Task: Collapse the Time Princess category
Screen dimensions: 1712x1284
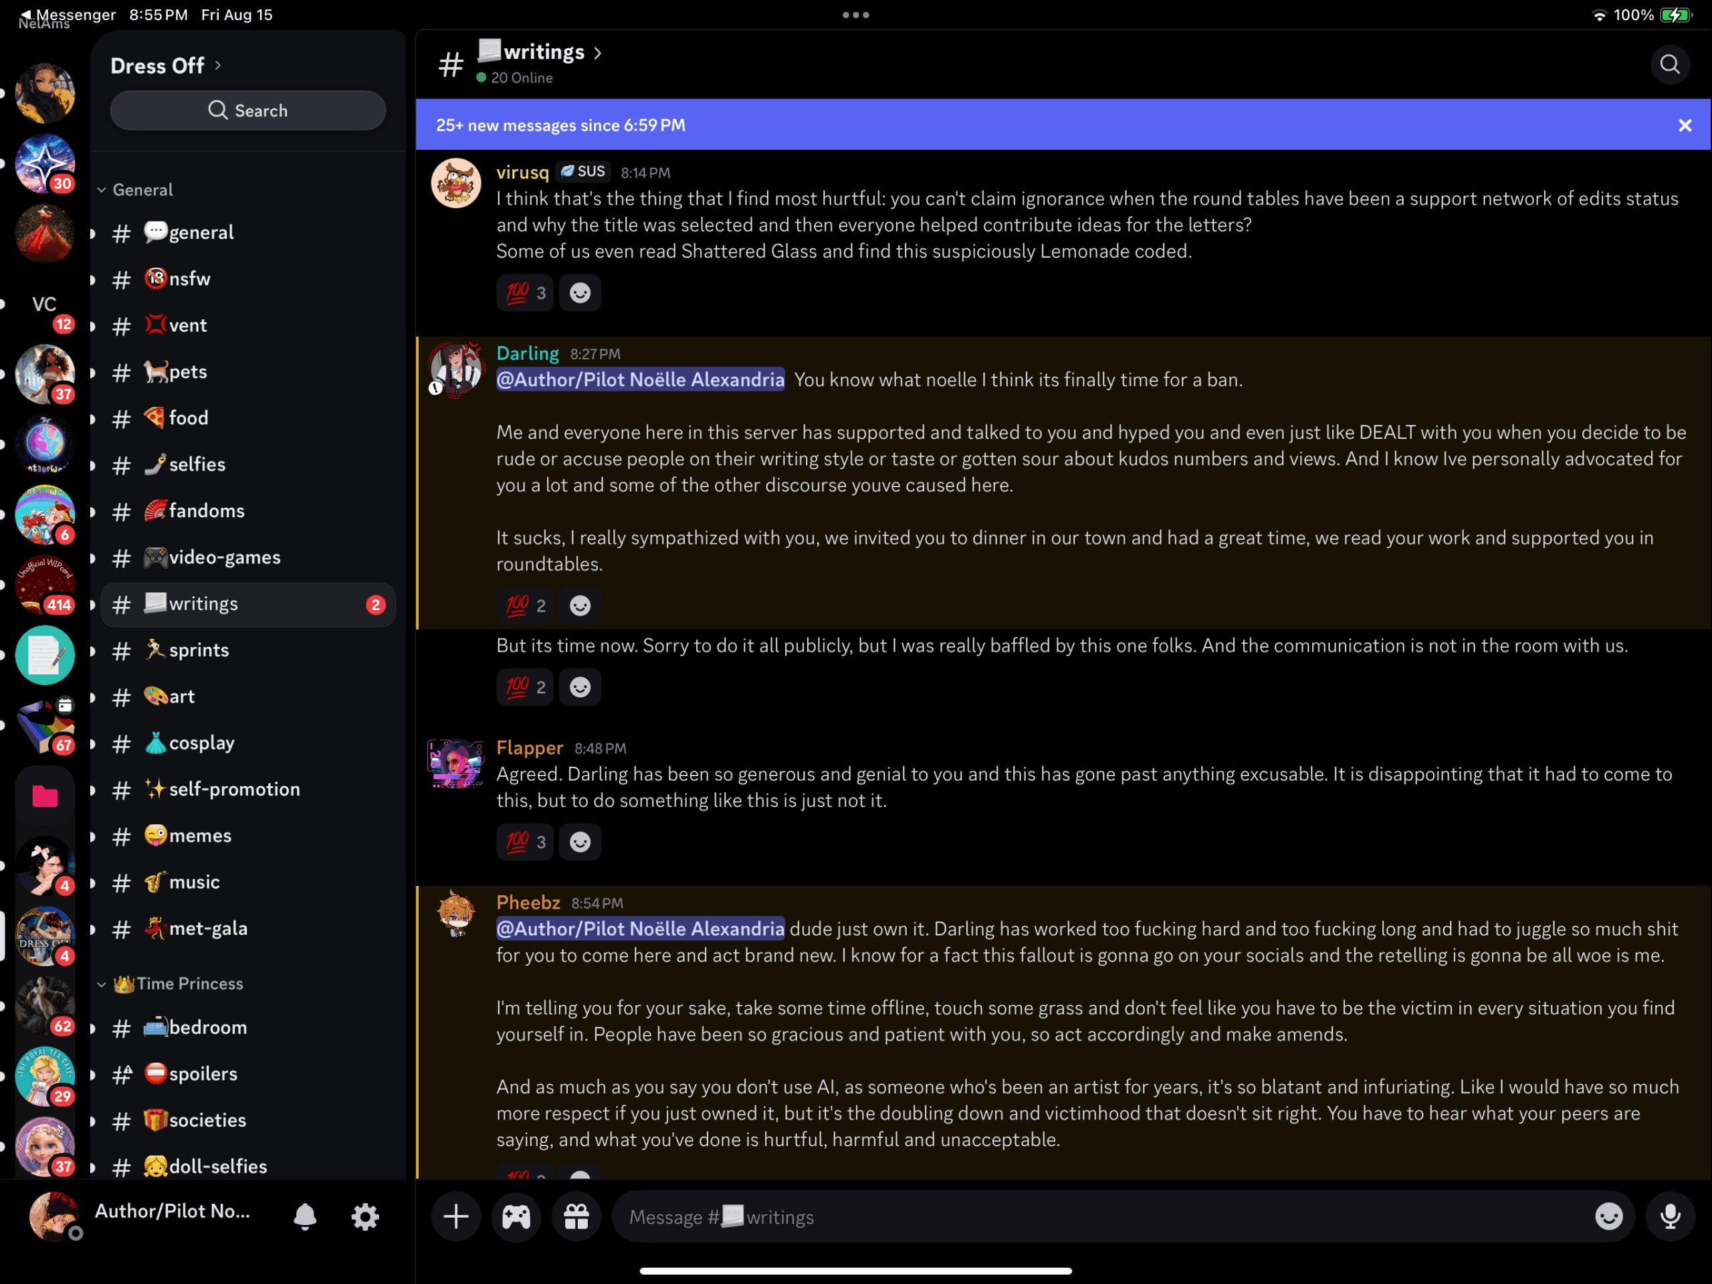Action: click(178, 984)
